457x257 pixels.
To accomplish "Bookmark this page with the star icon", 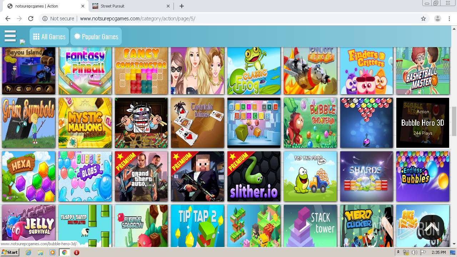I will [423, 19].
